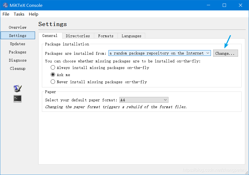The height and width of the screenshot is (175, 249).
Task: Open the Cleanup page
Action: coord(18,68)
